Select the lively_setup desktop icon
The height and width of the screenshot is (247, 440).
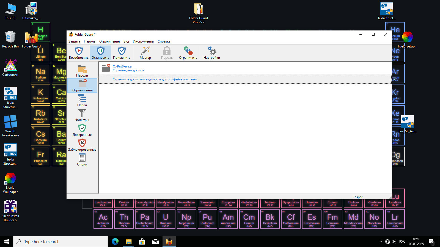click(407, 40)
